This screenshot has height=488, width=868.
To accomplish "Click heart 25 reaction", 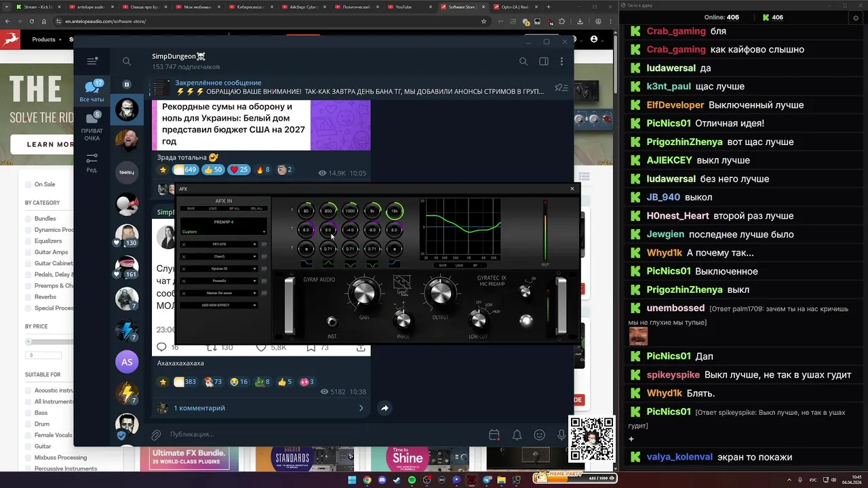I will 239,169.
